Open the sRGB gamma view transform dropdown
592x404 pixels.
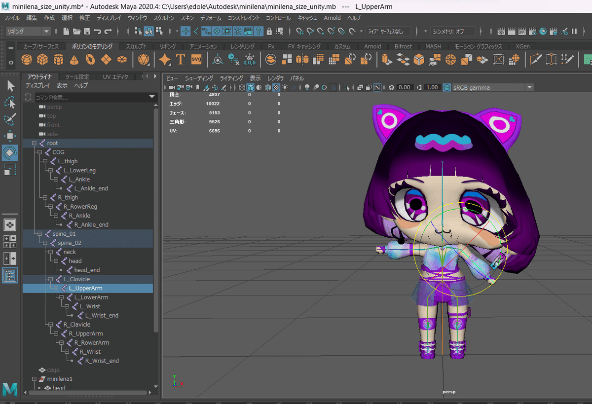[493, 87]
